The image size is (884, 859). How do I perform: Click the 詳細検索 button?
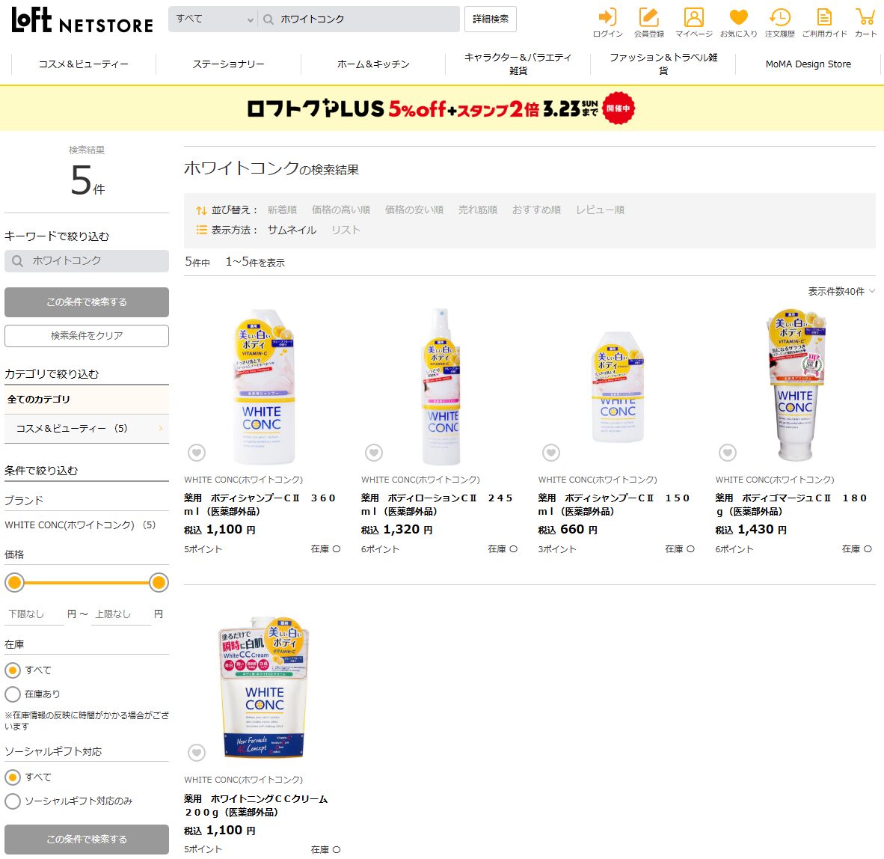(x=491, y=19)
